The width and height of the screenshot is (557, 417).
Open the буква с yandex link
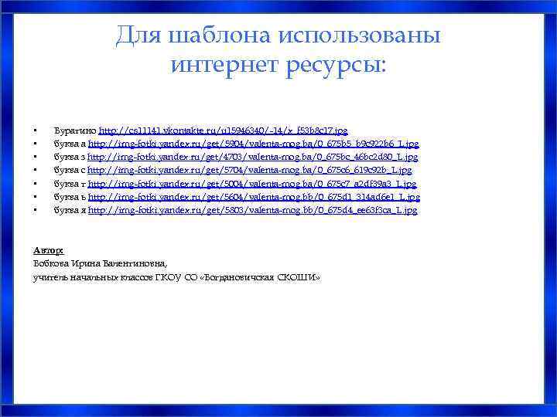click(249, 170)
